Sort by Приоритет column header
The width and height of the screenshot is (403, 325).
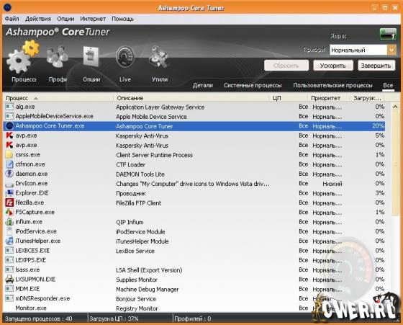tap(329, 98)
